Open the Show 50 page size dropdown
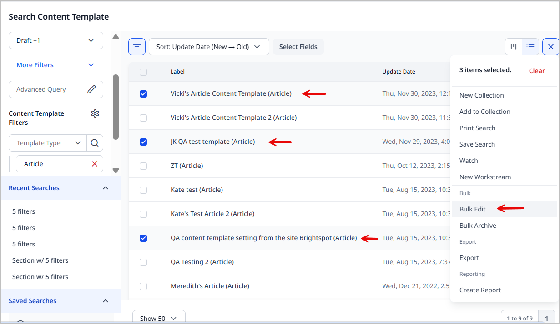The image size is (560, 324). [158, 318]
